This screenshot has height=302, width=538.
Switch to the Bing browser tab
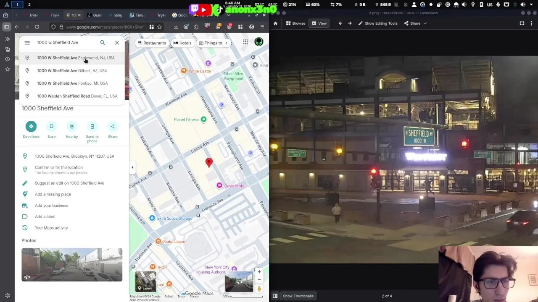point(116,15)
